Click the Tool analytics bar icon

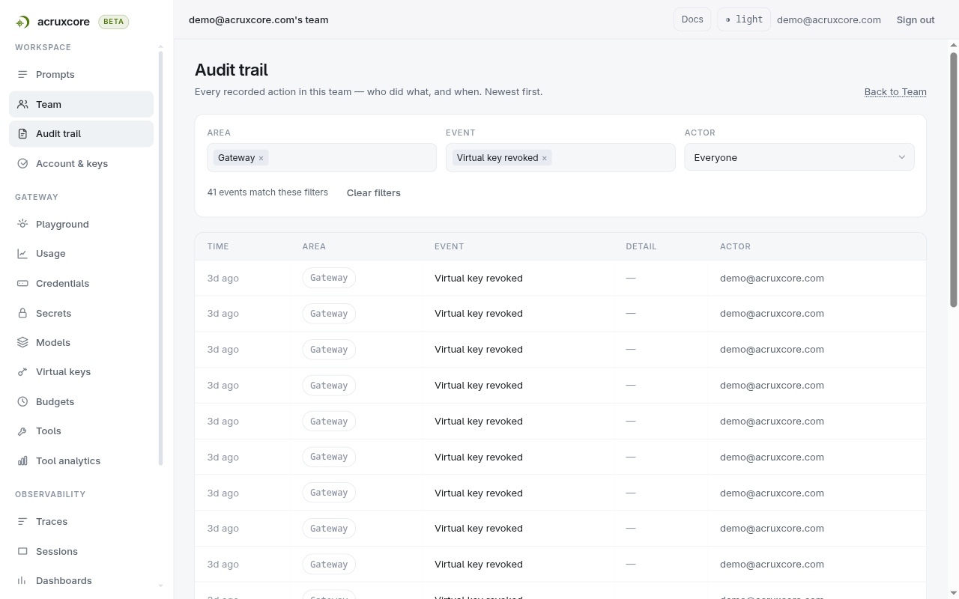[22, 460]
